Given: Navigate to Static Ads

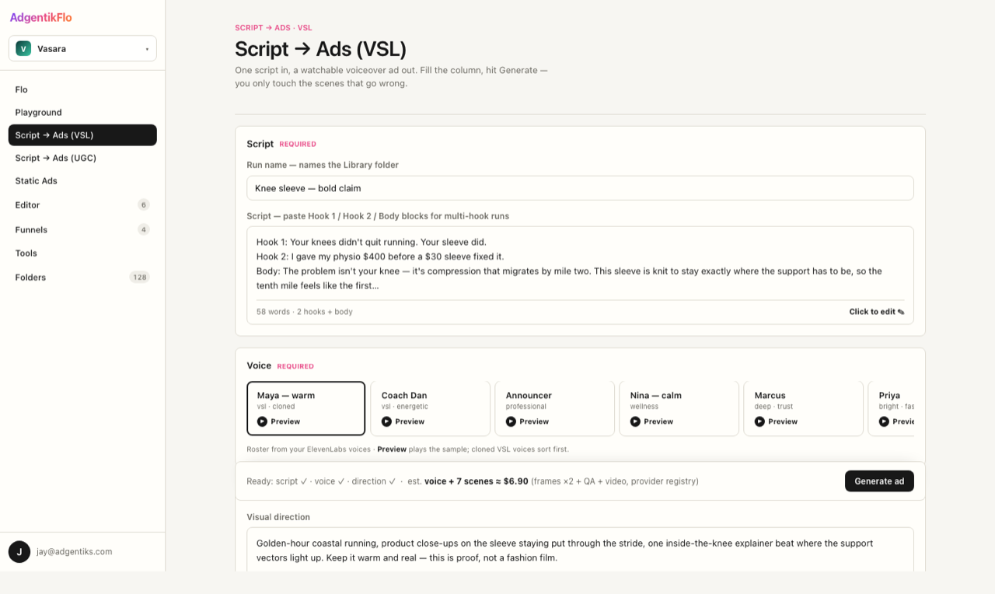Looking at the screenshot, I should click(x=82, y=180).
